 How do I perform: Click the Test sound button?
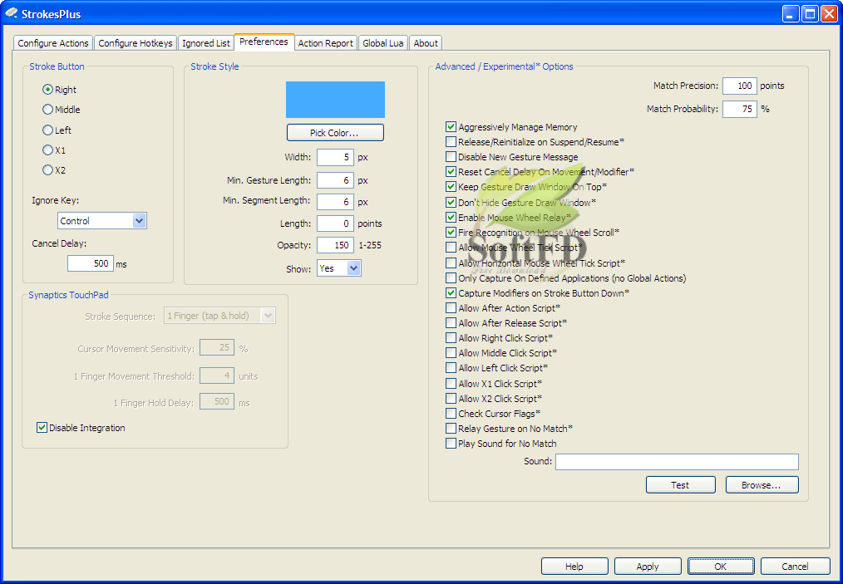coord(680,485)
